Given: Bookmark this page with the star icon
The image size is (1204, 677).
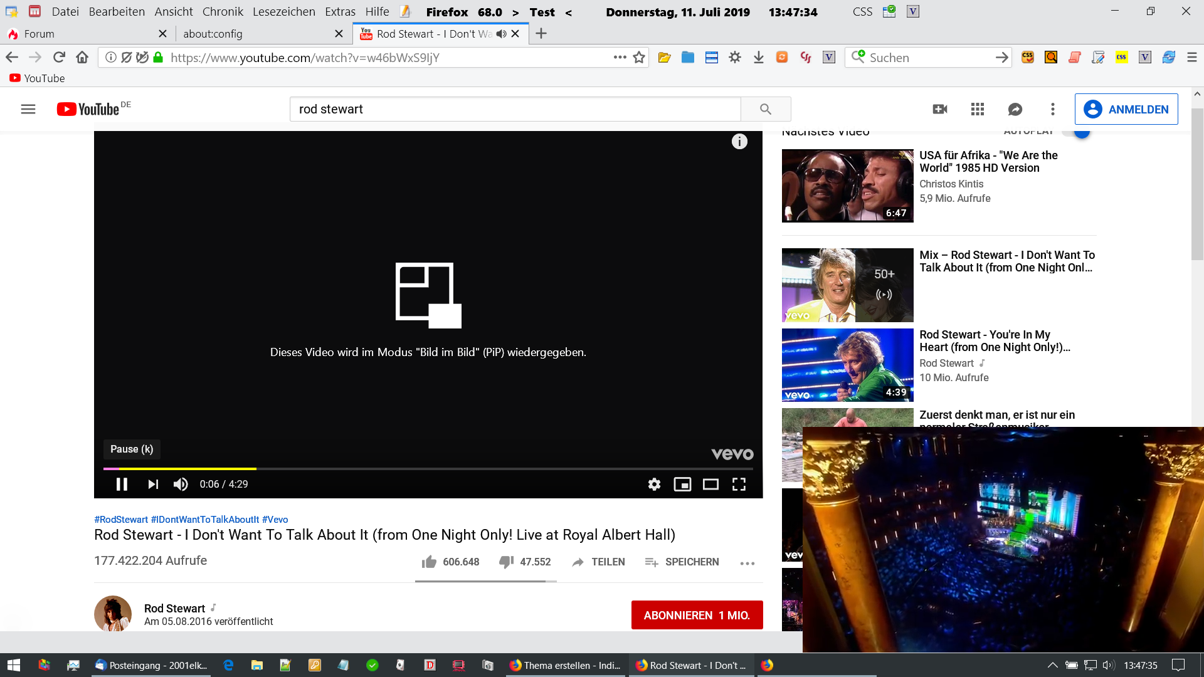Looking at the screenshot, I should (639, 58).
